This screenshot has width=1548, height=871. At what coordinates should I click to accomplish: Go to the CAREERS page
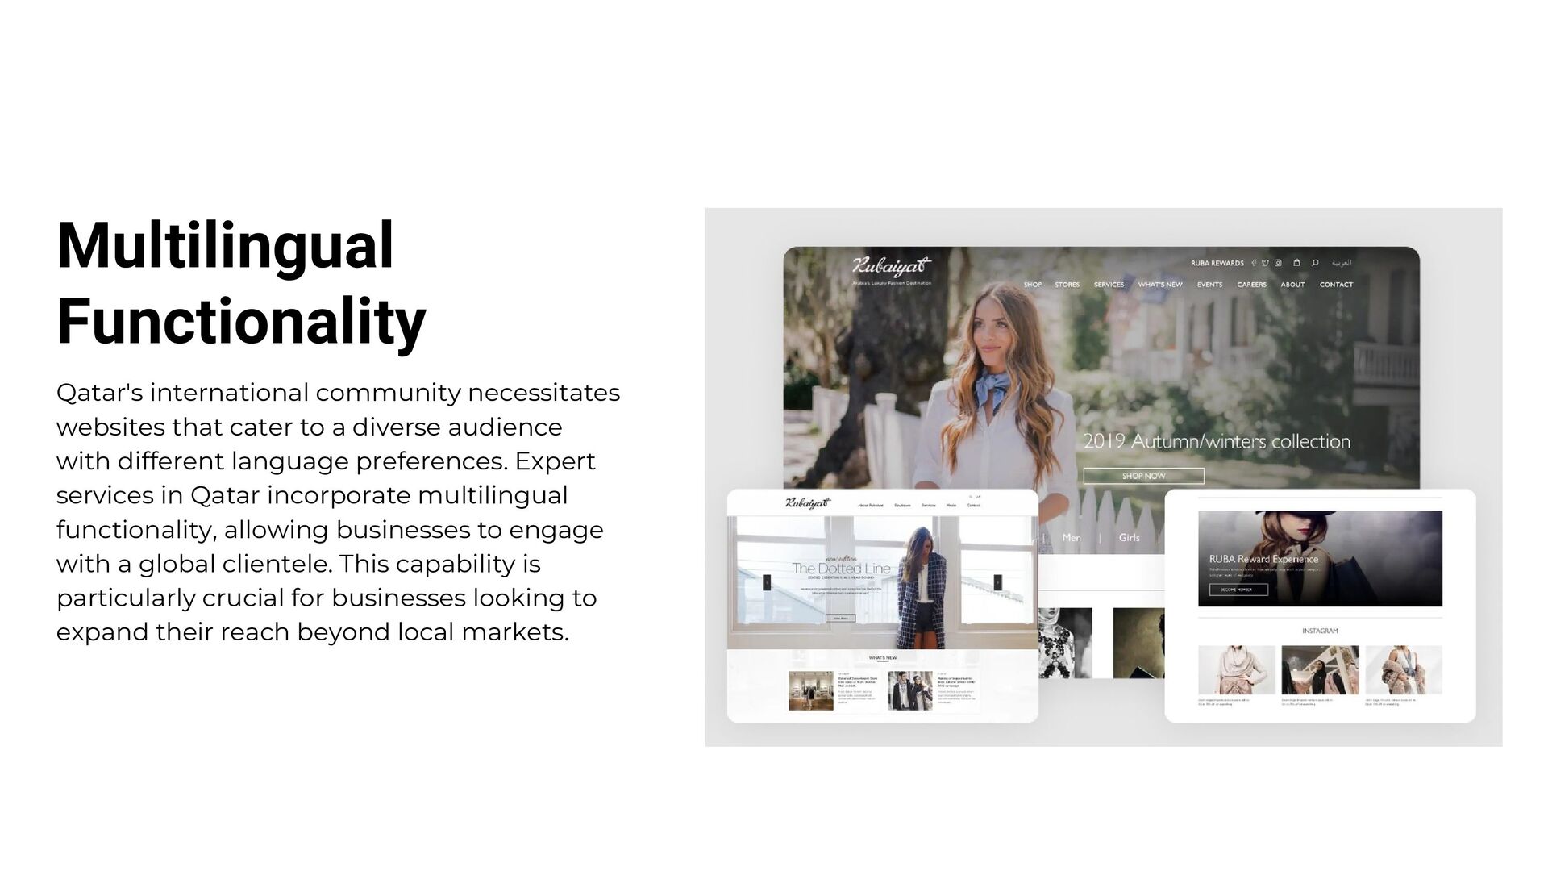click(1251, 285)
